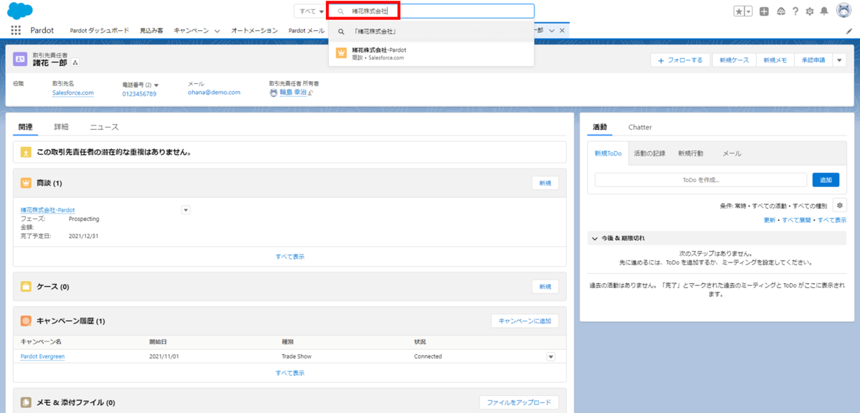Switch to ニュース tab
This screenshot has width=860, height=413.
(x=104, y=127)
